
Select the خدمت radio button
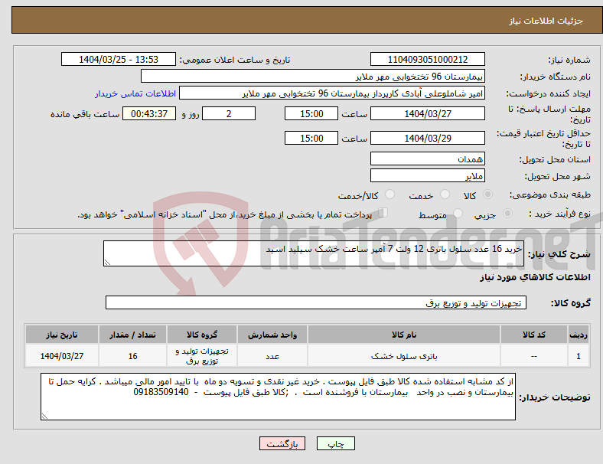(x=445, y=194)
